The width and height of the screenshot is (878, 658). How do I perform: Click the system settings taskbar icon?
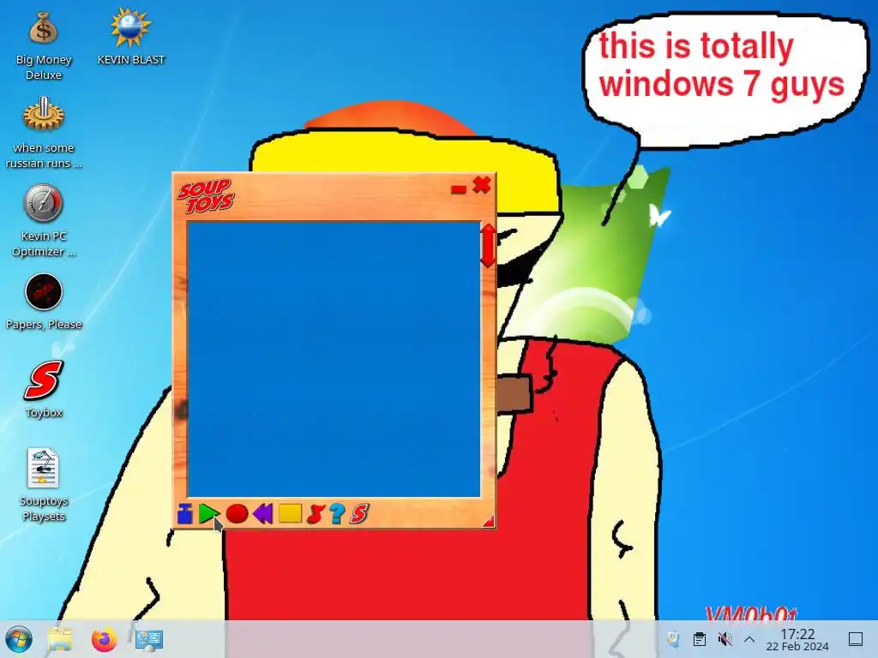pos(149,639)
